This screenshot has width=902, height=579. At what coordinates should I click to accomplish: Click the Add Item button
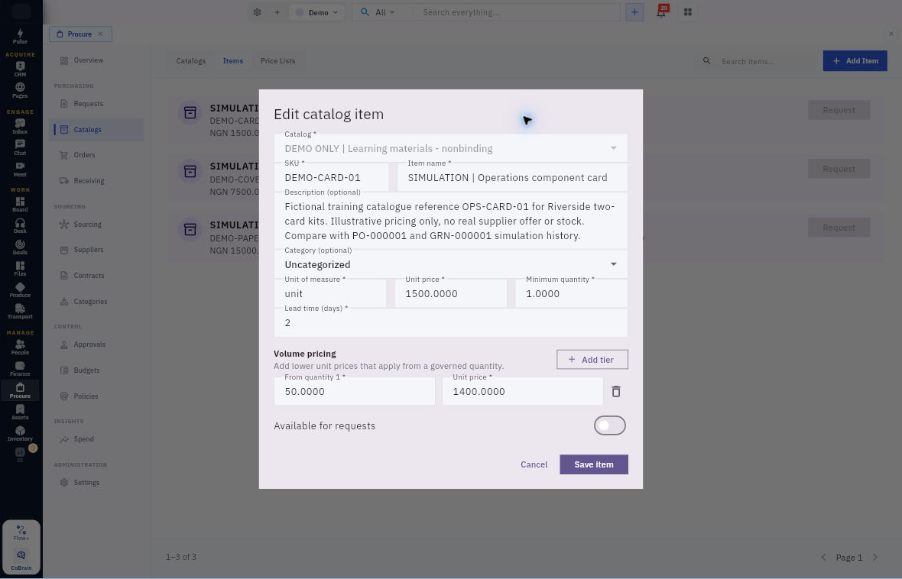coord(855,61)
